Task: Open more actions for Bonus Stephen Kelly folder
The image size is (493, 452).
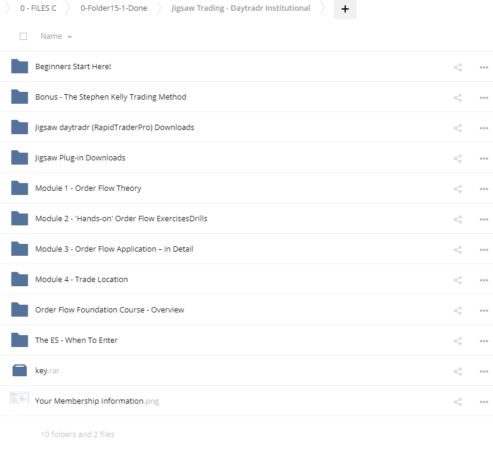Action: tap(483, 98)
